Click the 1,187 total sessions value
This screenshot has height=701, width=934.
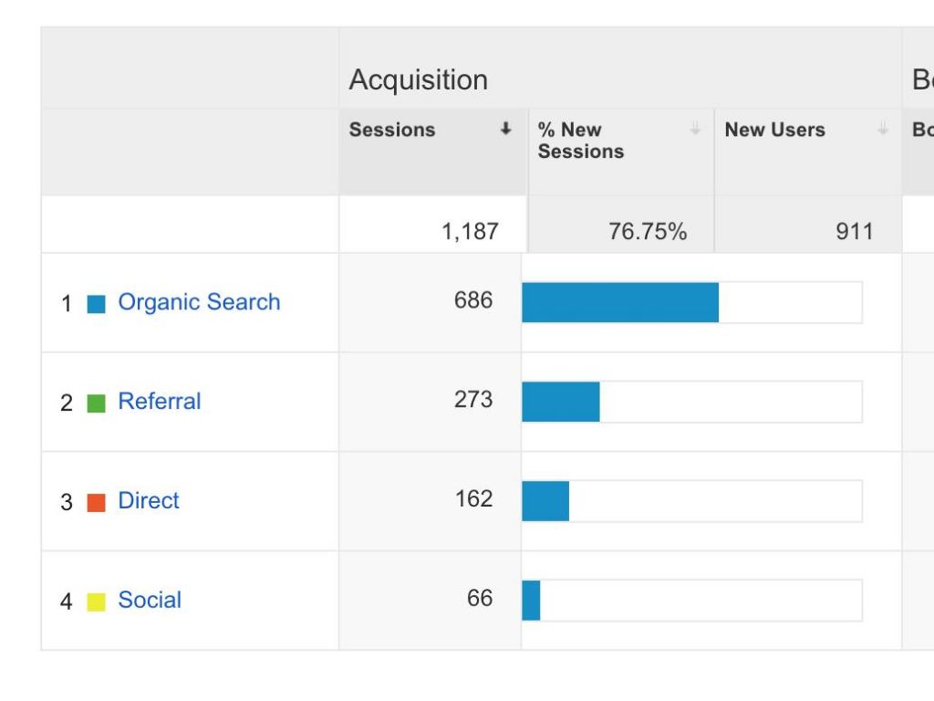click(470, 232)
